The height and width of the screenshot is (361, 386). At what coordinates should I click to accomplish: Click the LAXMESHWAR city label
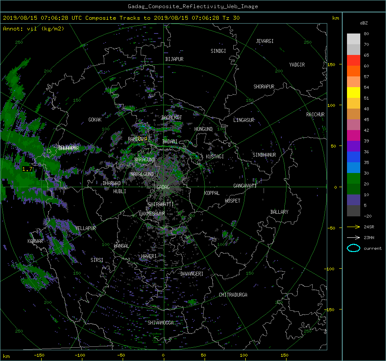152,214
